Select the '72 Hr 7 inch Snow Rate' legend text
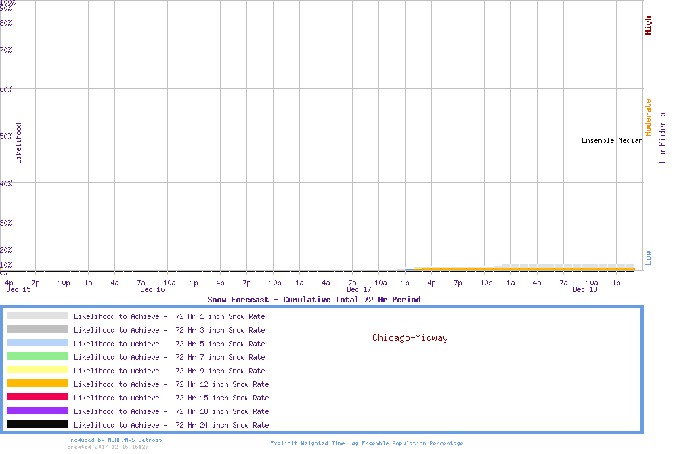 coord(220,357)
